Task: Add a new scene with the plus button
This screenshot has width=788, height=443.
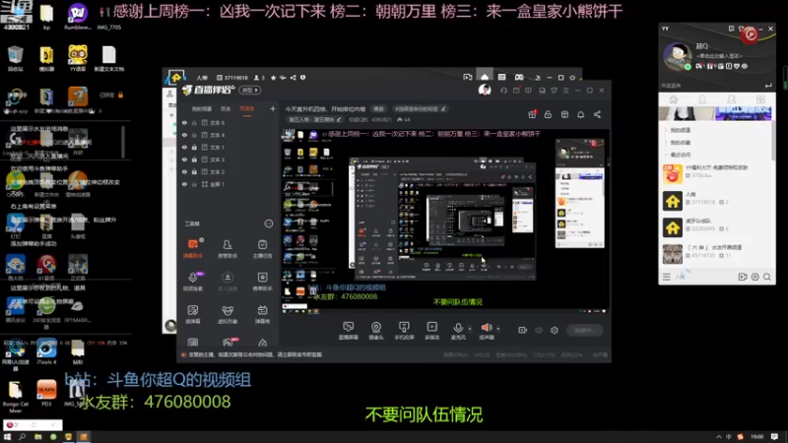Action: [273, 109]
